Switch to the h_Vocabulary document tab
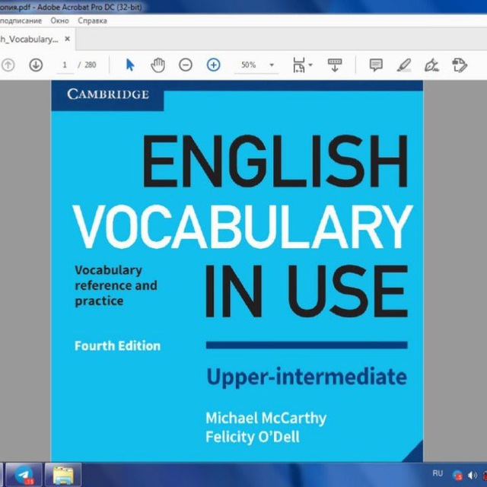 tap(29, 40)
